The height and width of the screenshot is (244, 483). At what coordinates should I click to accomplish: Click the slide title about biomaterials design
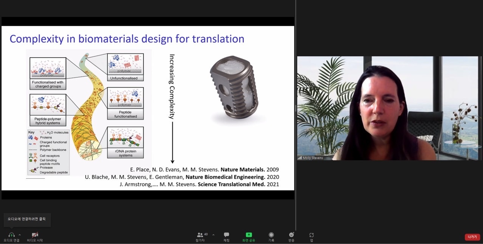(127, 39)
